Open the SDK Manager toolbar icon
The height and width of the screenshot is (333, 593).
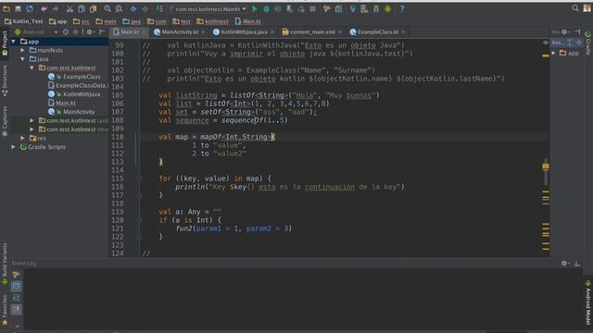[376, 8]
